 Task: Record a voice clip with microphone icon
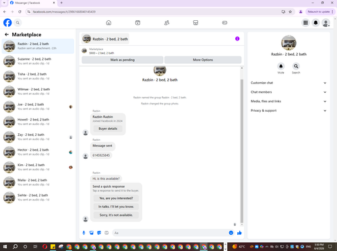[x=84, y=233]
